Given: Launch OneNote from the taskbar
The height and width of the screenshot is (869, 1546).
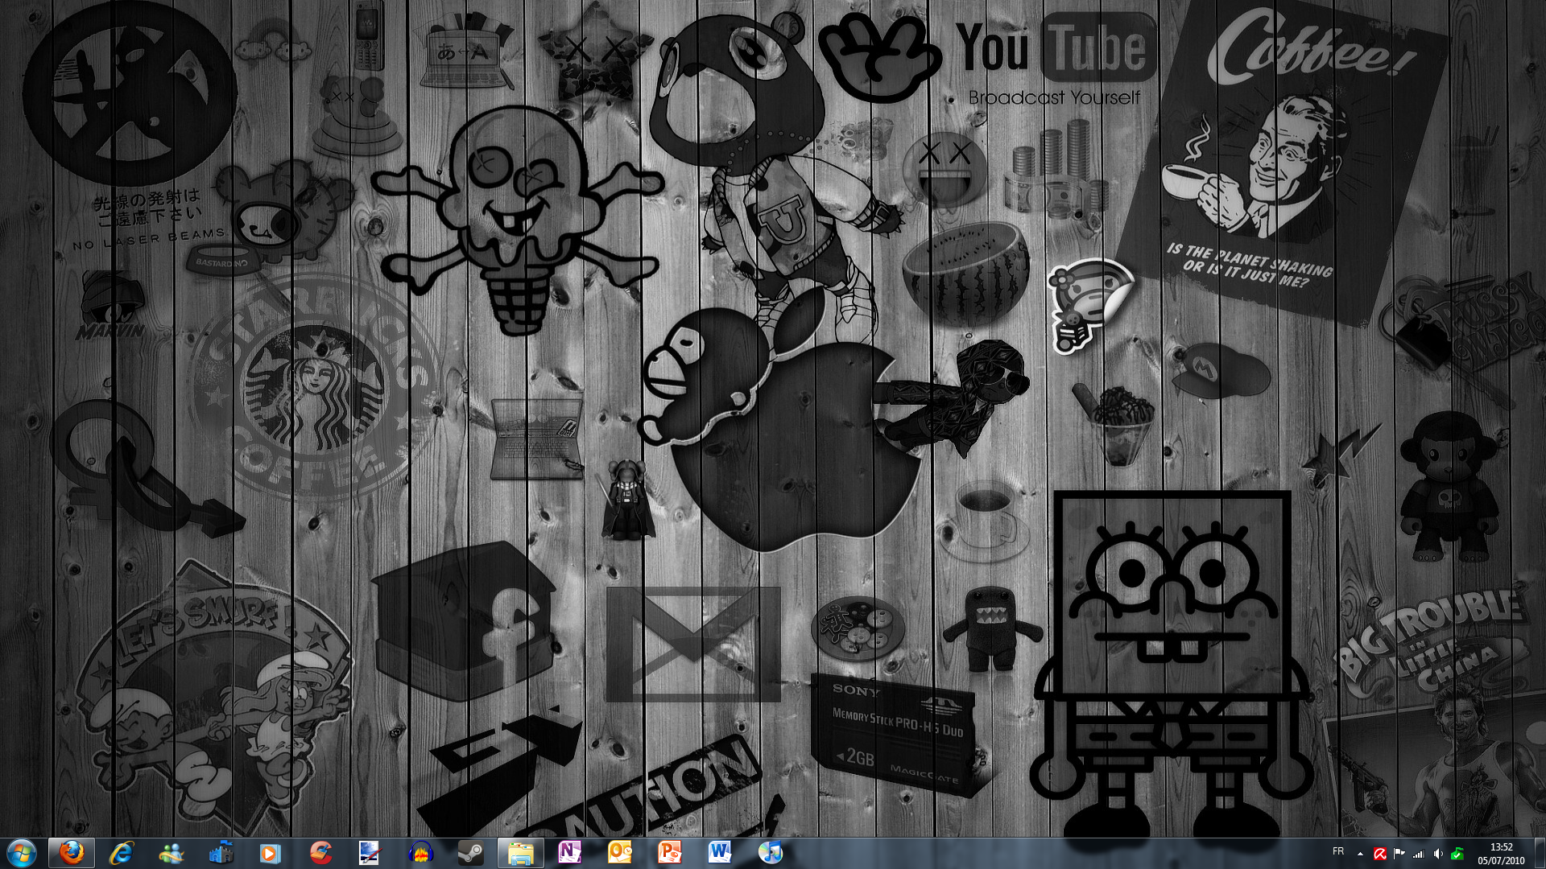Looking at the screenshot, I should (570, 853).
